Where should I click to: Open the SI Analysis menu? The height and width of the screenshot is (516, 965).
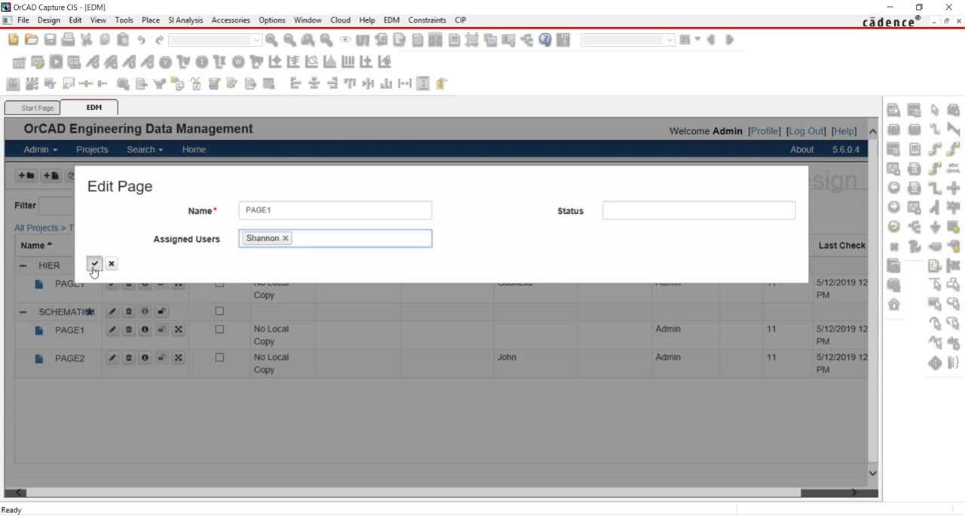pyautogui.click(x=185, y=20)
